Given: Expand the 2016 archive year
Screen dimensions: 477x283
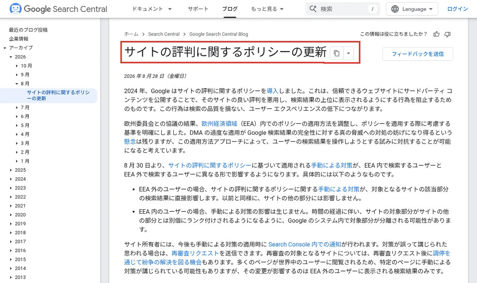Looking at the screenshot, I should click(x=11, y=251).
